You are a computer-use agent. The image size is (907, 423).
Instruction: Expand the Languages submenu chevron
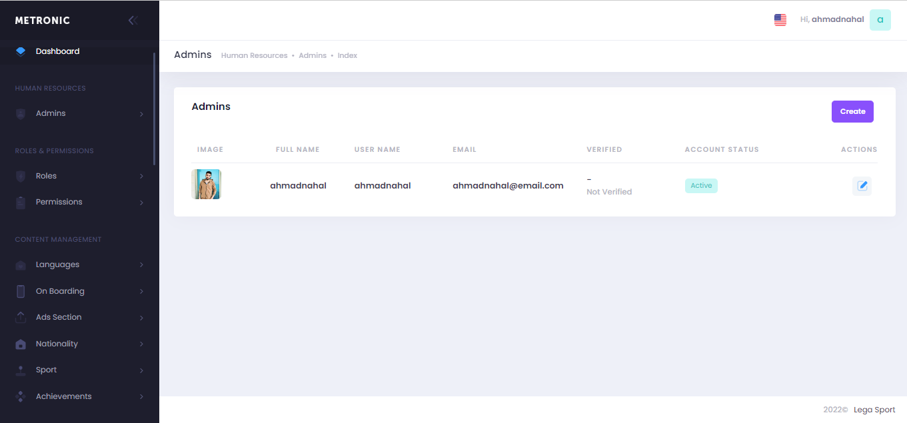point(141,265)
